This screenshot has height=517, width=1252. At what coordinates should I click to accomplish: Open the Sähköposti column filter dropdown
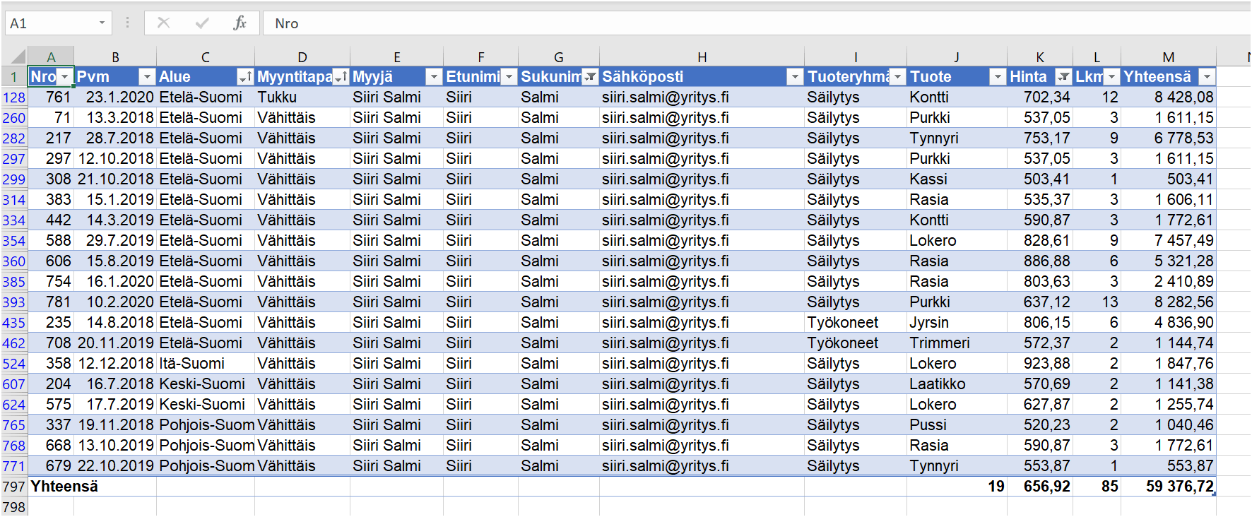pyautogui.click(x=795, y=76)
